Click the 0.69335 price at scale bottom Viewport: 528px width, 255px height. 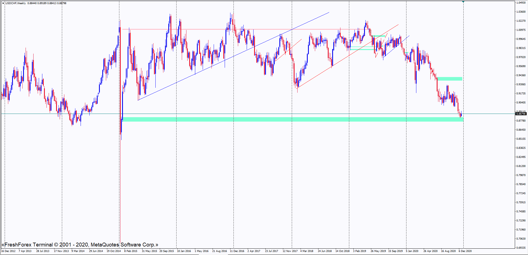[521, 248]
